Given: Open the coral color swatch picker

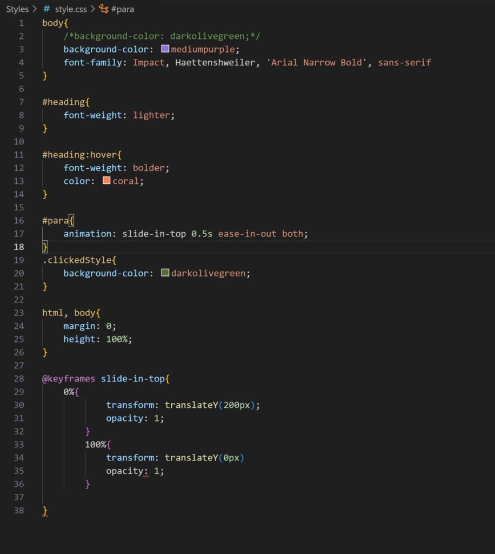Looking at the screenshot, I should point(106,181).
